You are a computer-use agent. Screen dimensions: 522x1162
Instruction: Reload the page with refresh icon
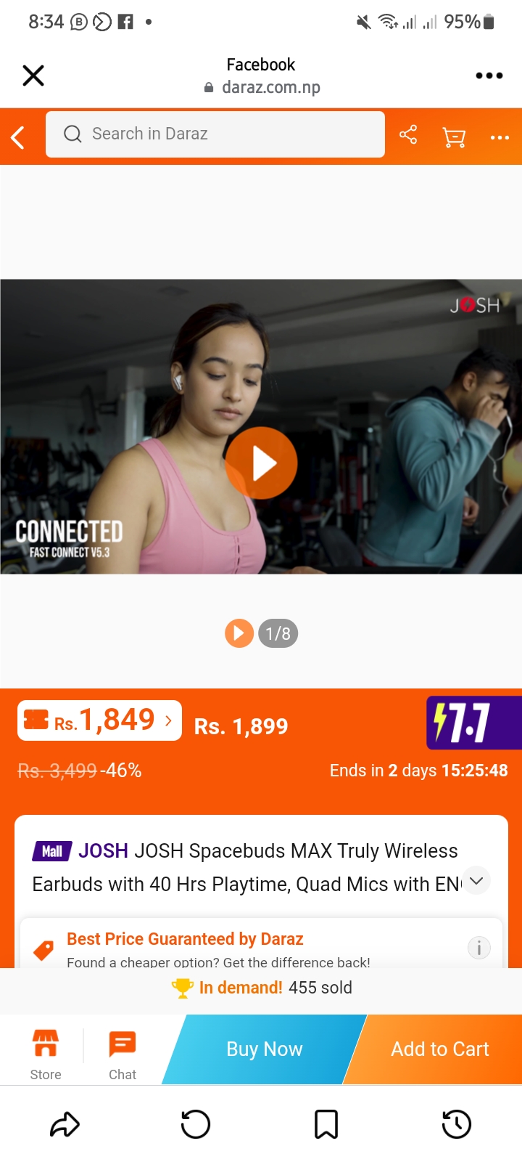(x=196, y=1124)
